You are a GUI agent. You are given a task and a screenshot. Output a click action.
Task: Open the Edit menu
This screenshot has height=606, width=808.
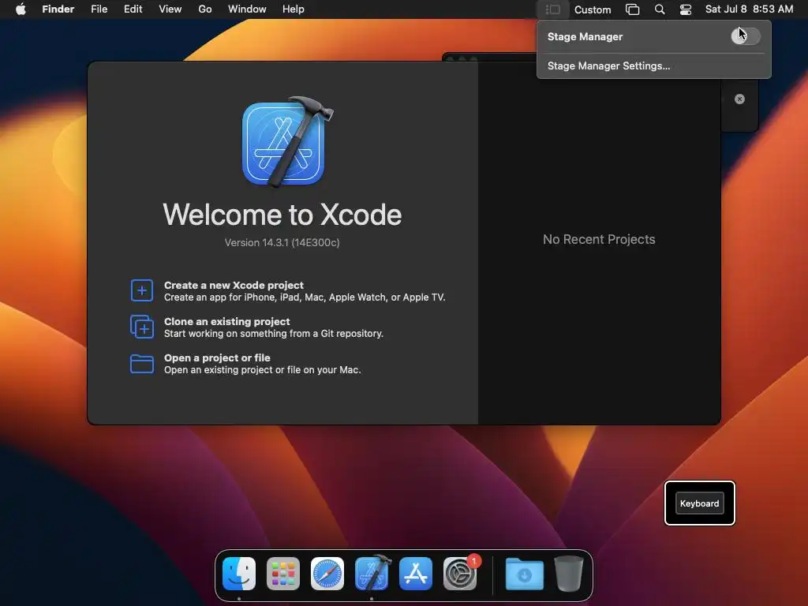[133, 9]
